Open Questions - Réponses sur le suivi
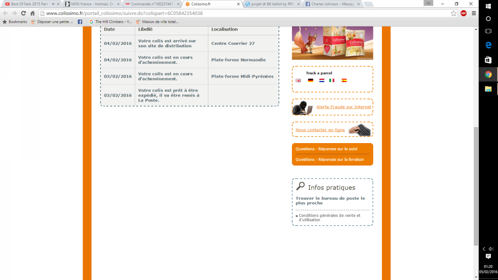Viewport: 498px width, 280px height. [x=326, y=149]
